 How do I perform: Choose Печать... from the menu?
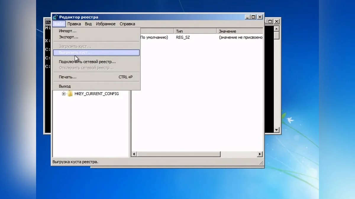pos(67,77)
